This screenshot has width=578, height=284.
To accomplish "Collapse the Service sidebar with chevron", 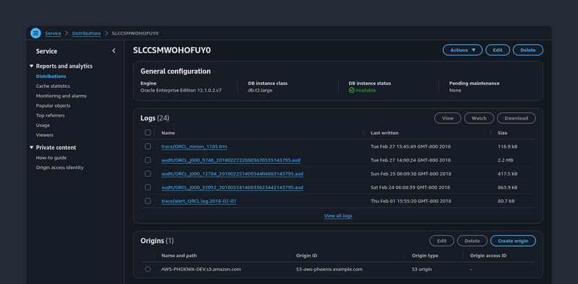I will pyautogui.click(x=113, y=50).
